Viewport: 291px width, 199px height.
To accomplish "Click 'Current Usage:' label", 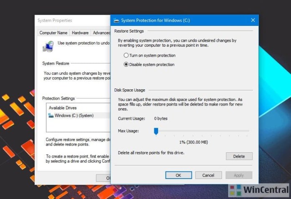I will pyautogui.click(x=132, y=118).
